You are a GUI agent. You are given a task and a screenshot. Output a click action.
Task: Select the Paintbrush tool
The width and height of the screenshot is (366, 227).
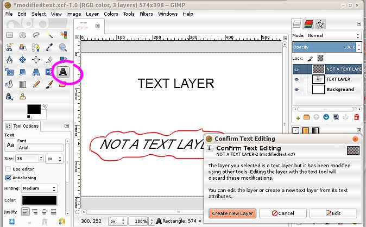point(49,84)
